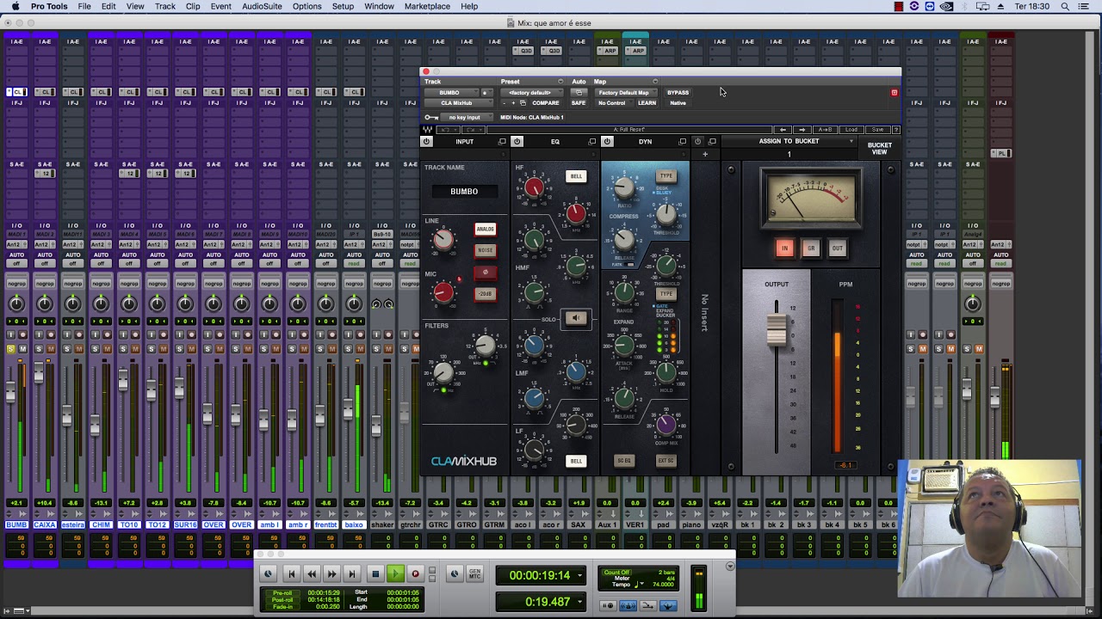Screen dimensions: 1102x619
Task: Toggle the DYN section power button
Action: 607,141
